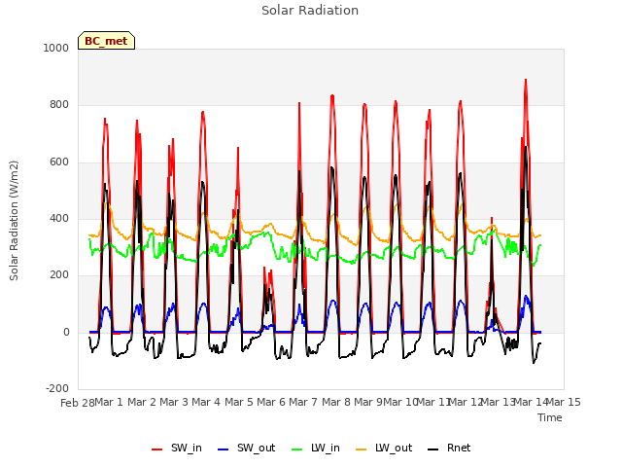
Task: Click the Mar 4 x-axis label
Action: tap(206, 402)
